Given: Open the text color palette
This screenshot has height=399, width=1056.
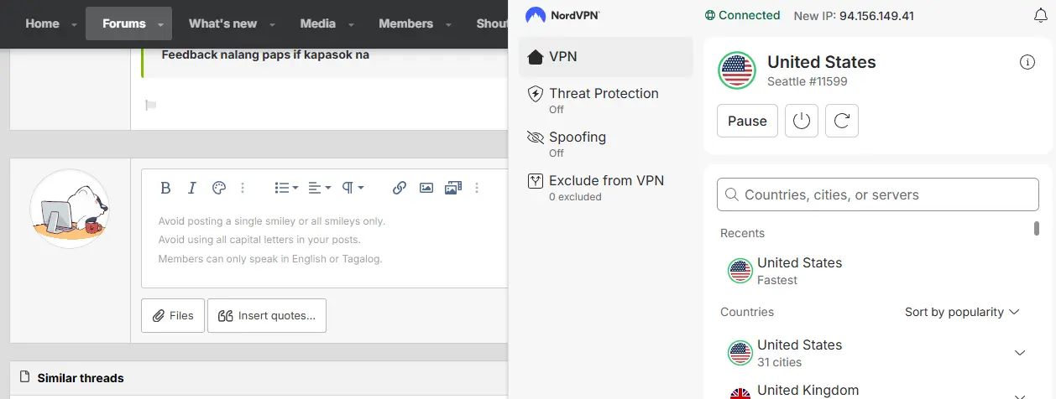Looking at the screenshot, I should (x=218, y=188).
